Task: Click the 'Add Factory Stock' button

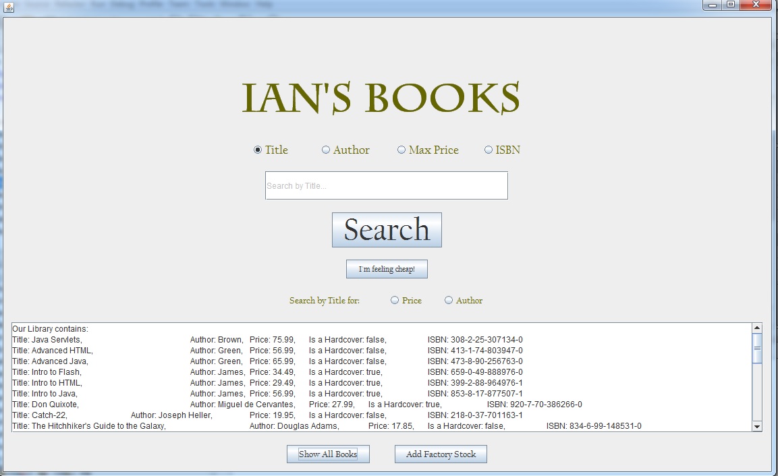Action: [x=441, y=454]
